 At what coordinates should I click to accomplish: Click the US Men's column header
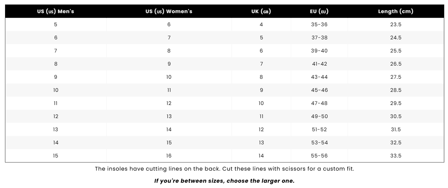tap(56, 12)
